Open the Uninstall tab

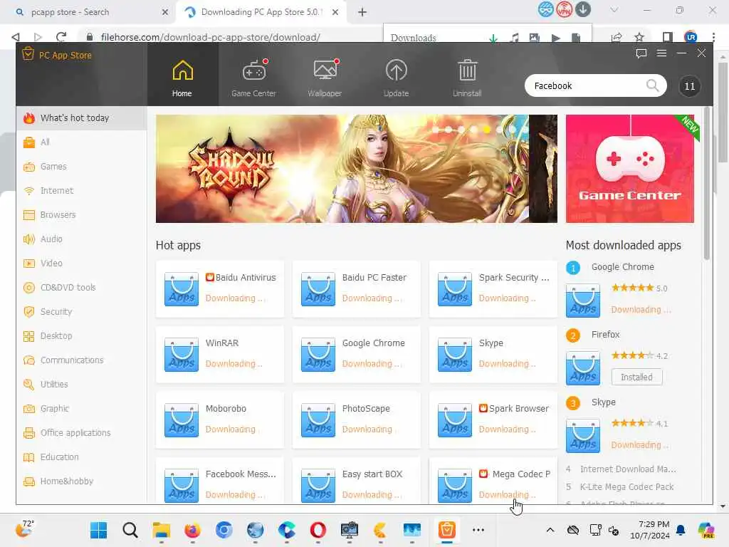click(x=467, y=78)
